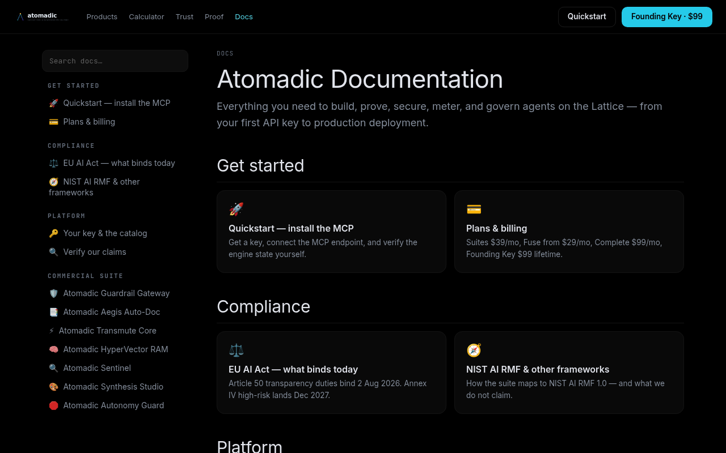Click the Founding Key · $99 button

point(667,17)
